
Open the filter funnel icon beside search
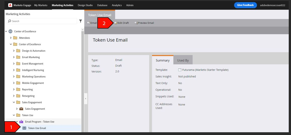point(80,21)
